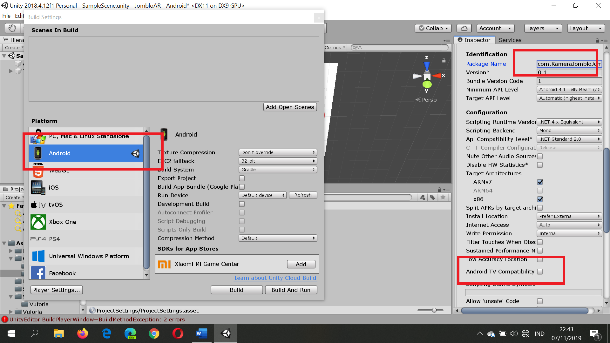
Task: Open the cloud services icon button
Action: pos(464,28)
